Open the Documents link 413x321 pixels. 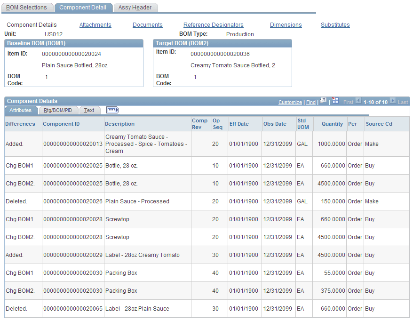tap(147, 24)
